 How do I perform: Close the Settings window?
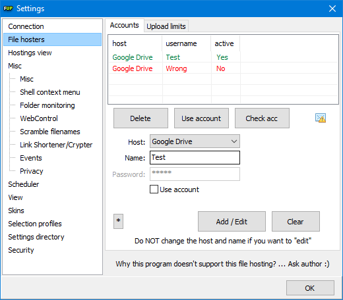point(332,9)
